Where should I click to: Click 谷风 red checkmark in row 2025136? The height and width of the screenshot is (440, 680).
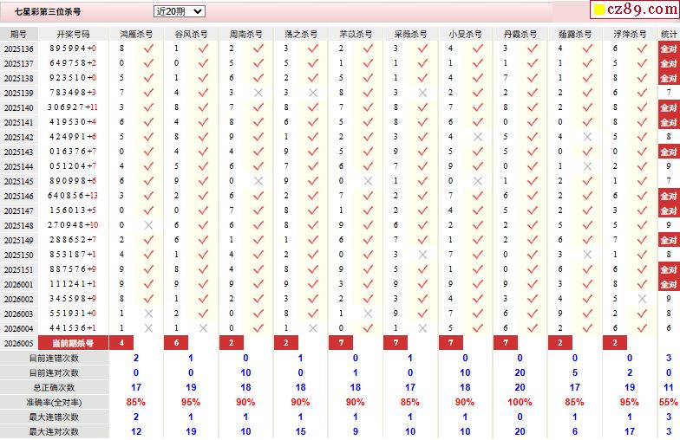click(x=203, y=49)
